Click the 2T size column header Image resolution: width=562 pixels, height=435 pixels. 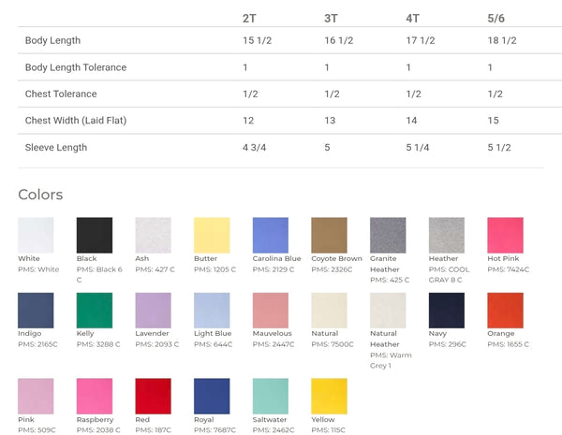[x=249, y=19]
